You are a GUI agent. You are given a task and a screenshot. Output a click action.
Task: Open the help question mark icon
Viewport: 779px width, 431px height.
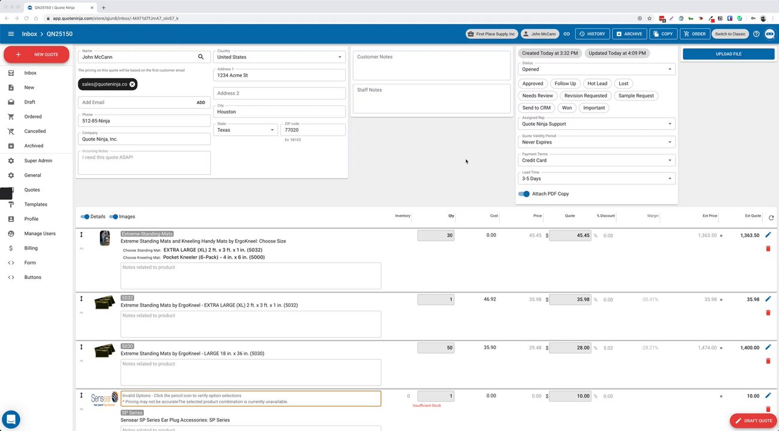[756, 34]
